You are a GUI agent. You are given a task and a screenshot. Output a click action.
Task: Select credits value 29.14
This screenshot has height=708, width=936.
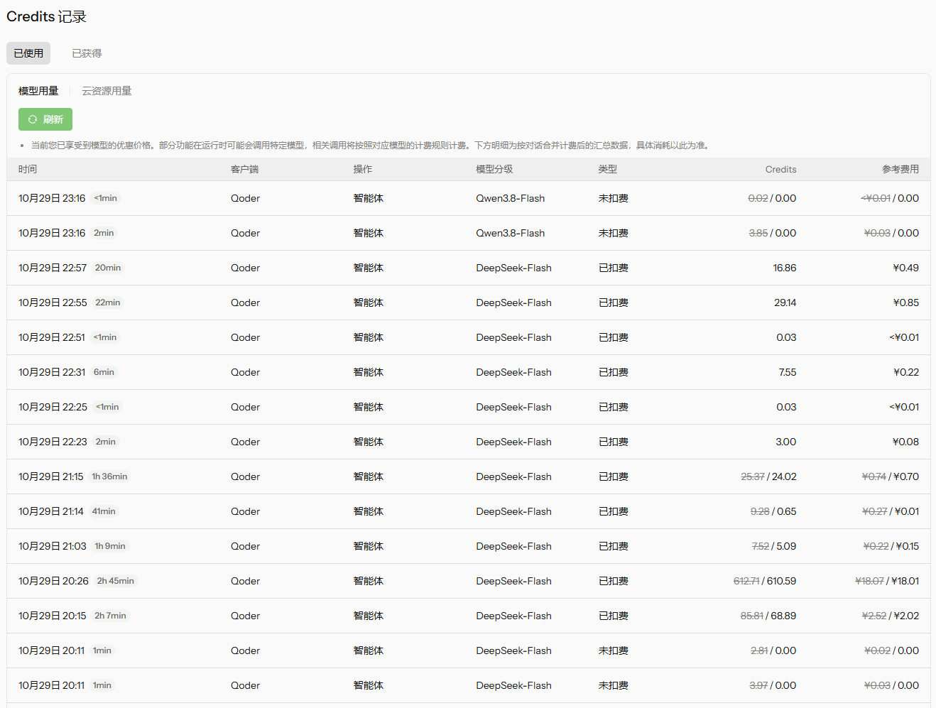[785, 303]
